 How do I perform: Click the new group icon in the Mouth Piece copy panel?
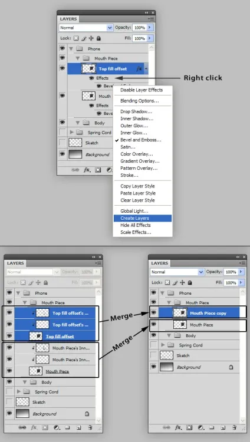coord(212,427)
